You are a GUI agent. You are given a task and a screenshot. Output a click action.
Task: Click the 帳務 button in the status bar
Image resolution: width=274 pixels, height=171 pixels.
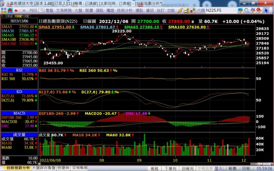154,169
